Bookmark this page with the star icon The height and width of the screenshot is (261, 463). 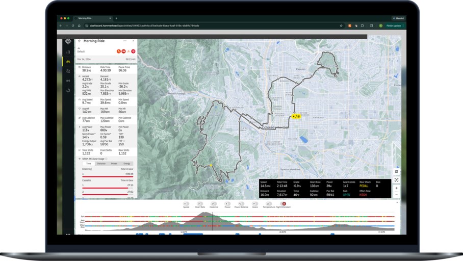coord(341,25)
